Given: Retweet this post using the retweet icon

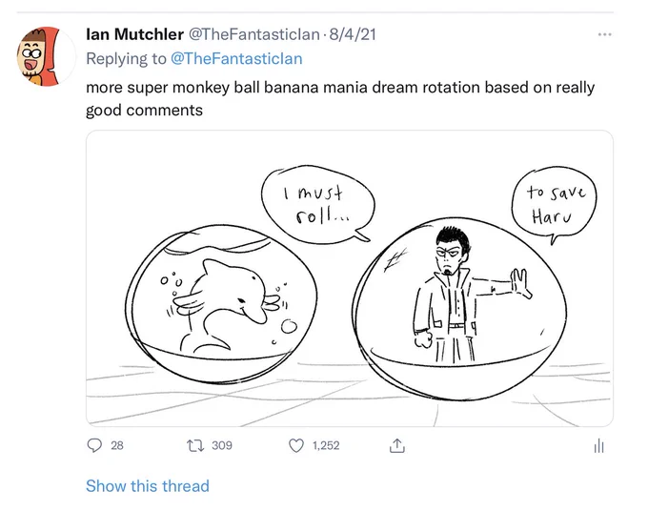Looking at the screenshot, I should (195, 445).
